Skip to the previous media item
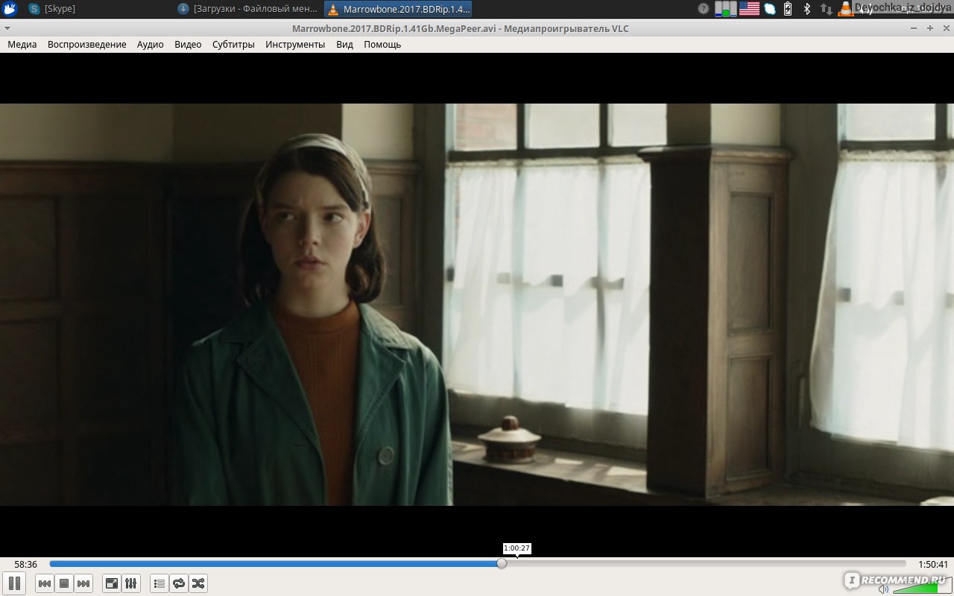The width and height of the screenshot is (954, 596). click(45, 583)
